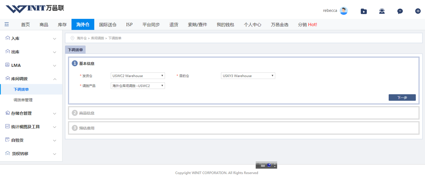Click the 下一步 next button
The width and height of the screenshot is (425, 188).
(x=402, y=97)
